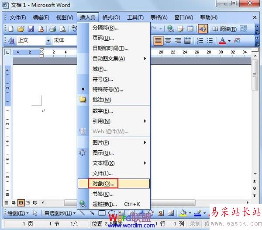Expand the 图片(P) submenu
The image size is (262, 230).
pyautogui.click(x=114, y=142)
